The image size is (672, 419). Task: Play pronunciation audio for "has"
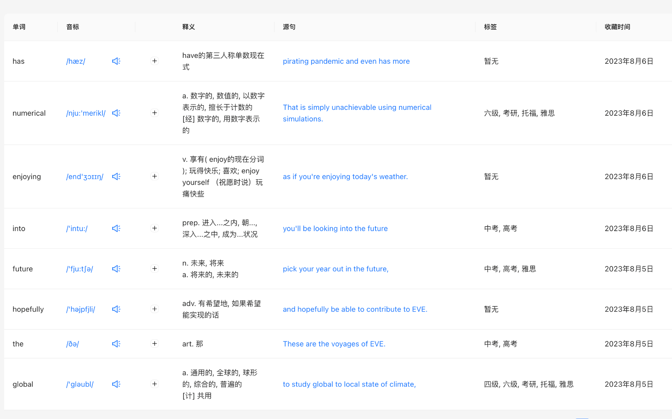point(116,61)
